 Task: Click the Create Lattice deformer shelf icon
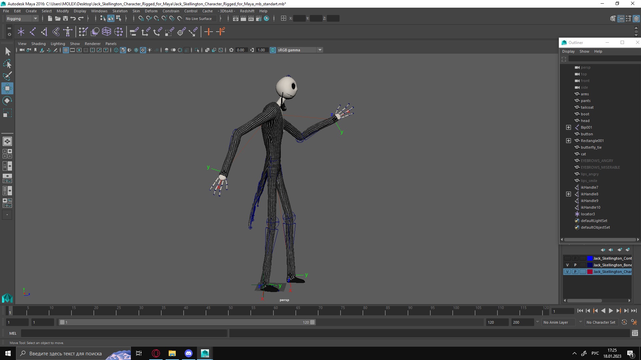106,32
